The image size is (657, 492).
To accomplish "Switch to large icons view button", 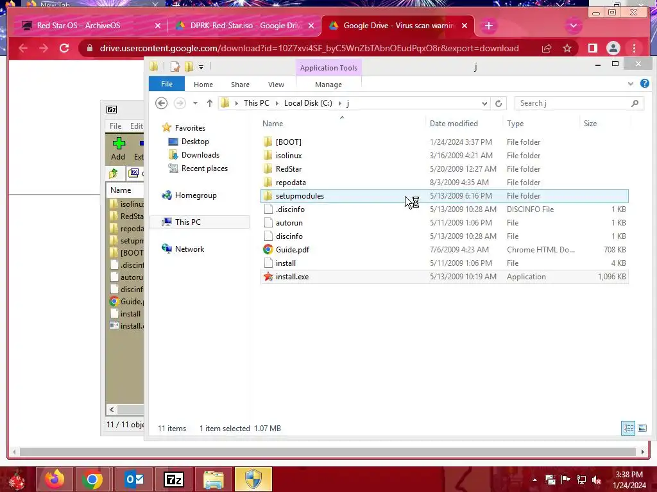I will tap(642, 428).
